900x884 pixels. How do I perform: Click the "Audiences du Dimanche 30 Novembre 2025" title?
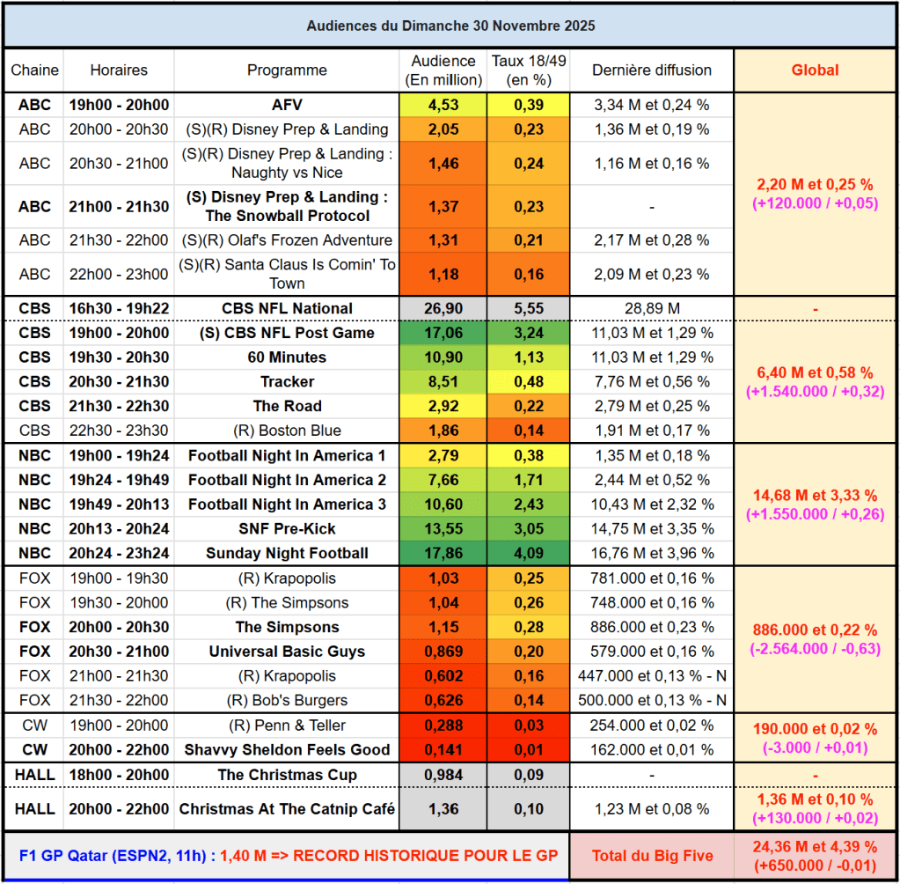click(450, 26)
